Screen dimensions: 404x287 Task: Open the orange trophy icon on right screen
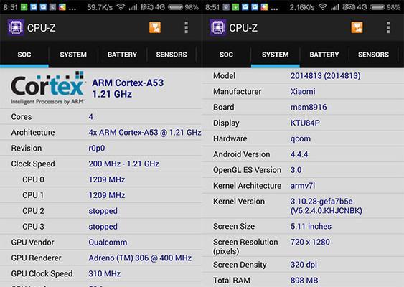pos(357,27)
